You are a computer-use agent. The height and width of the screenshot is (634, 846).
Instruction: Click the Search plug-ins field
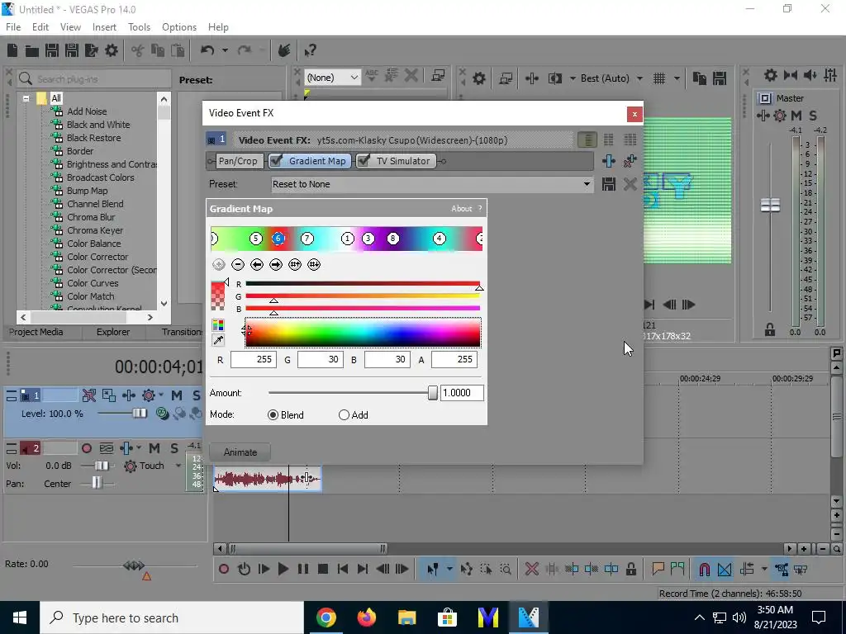(x=94, y=79)
